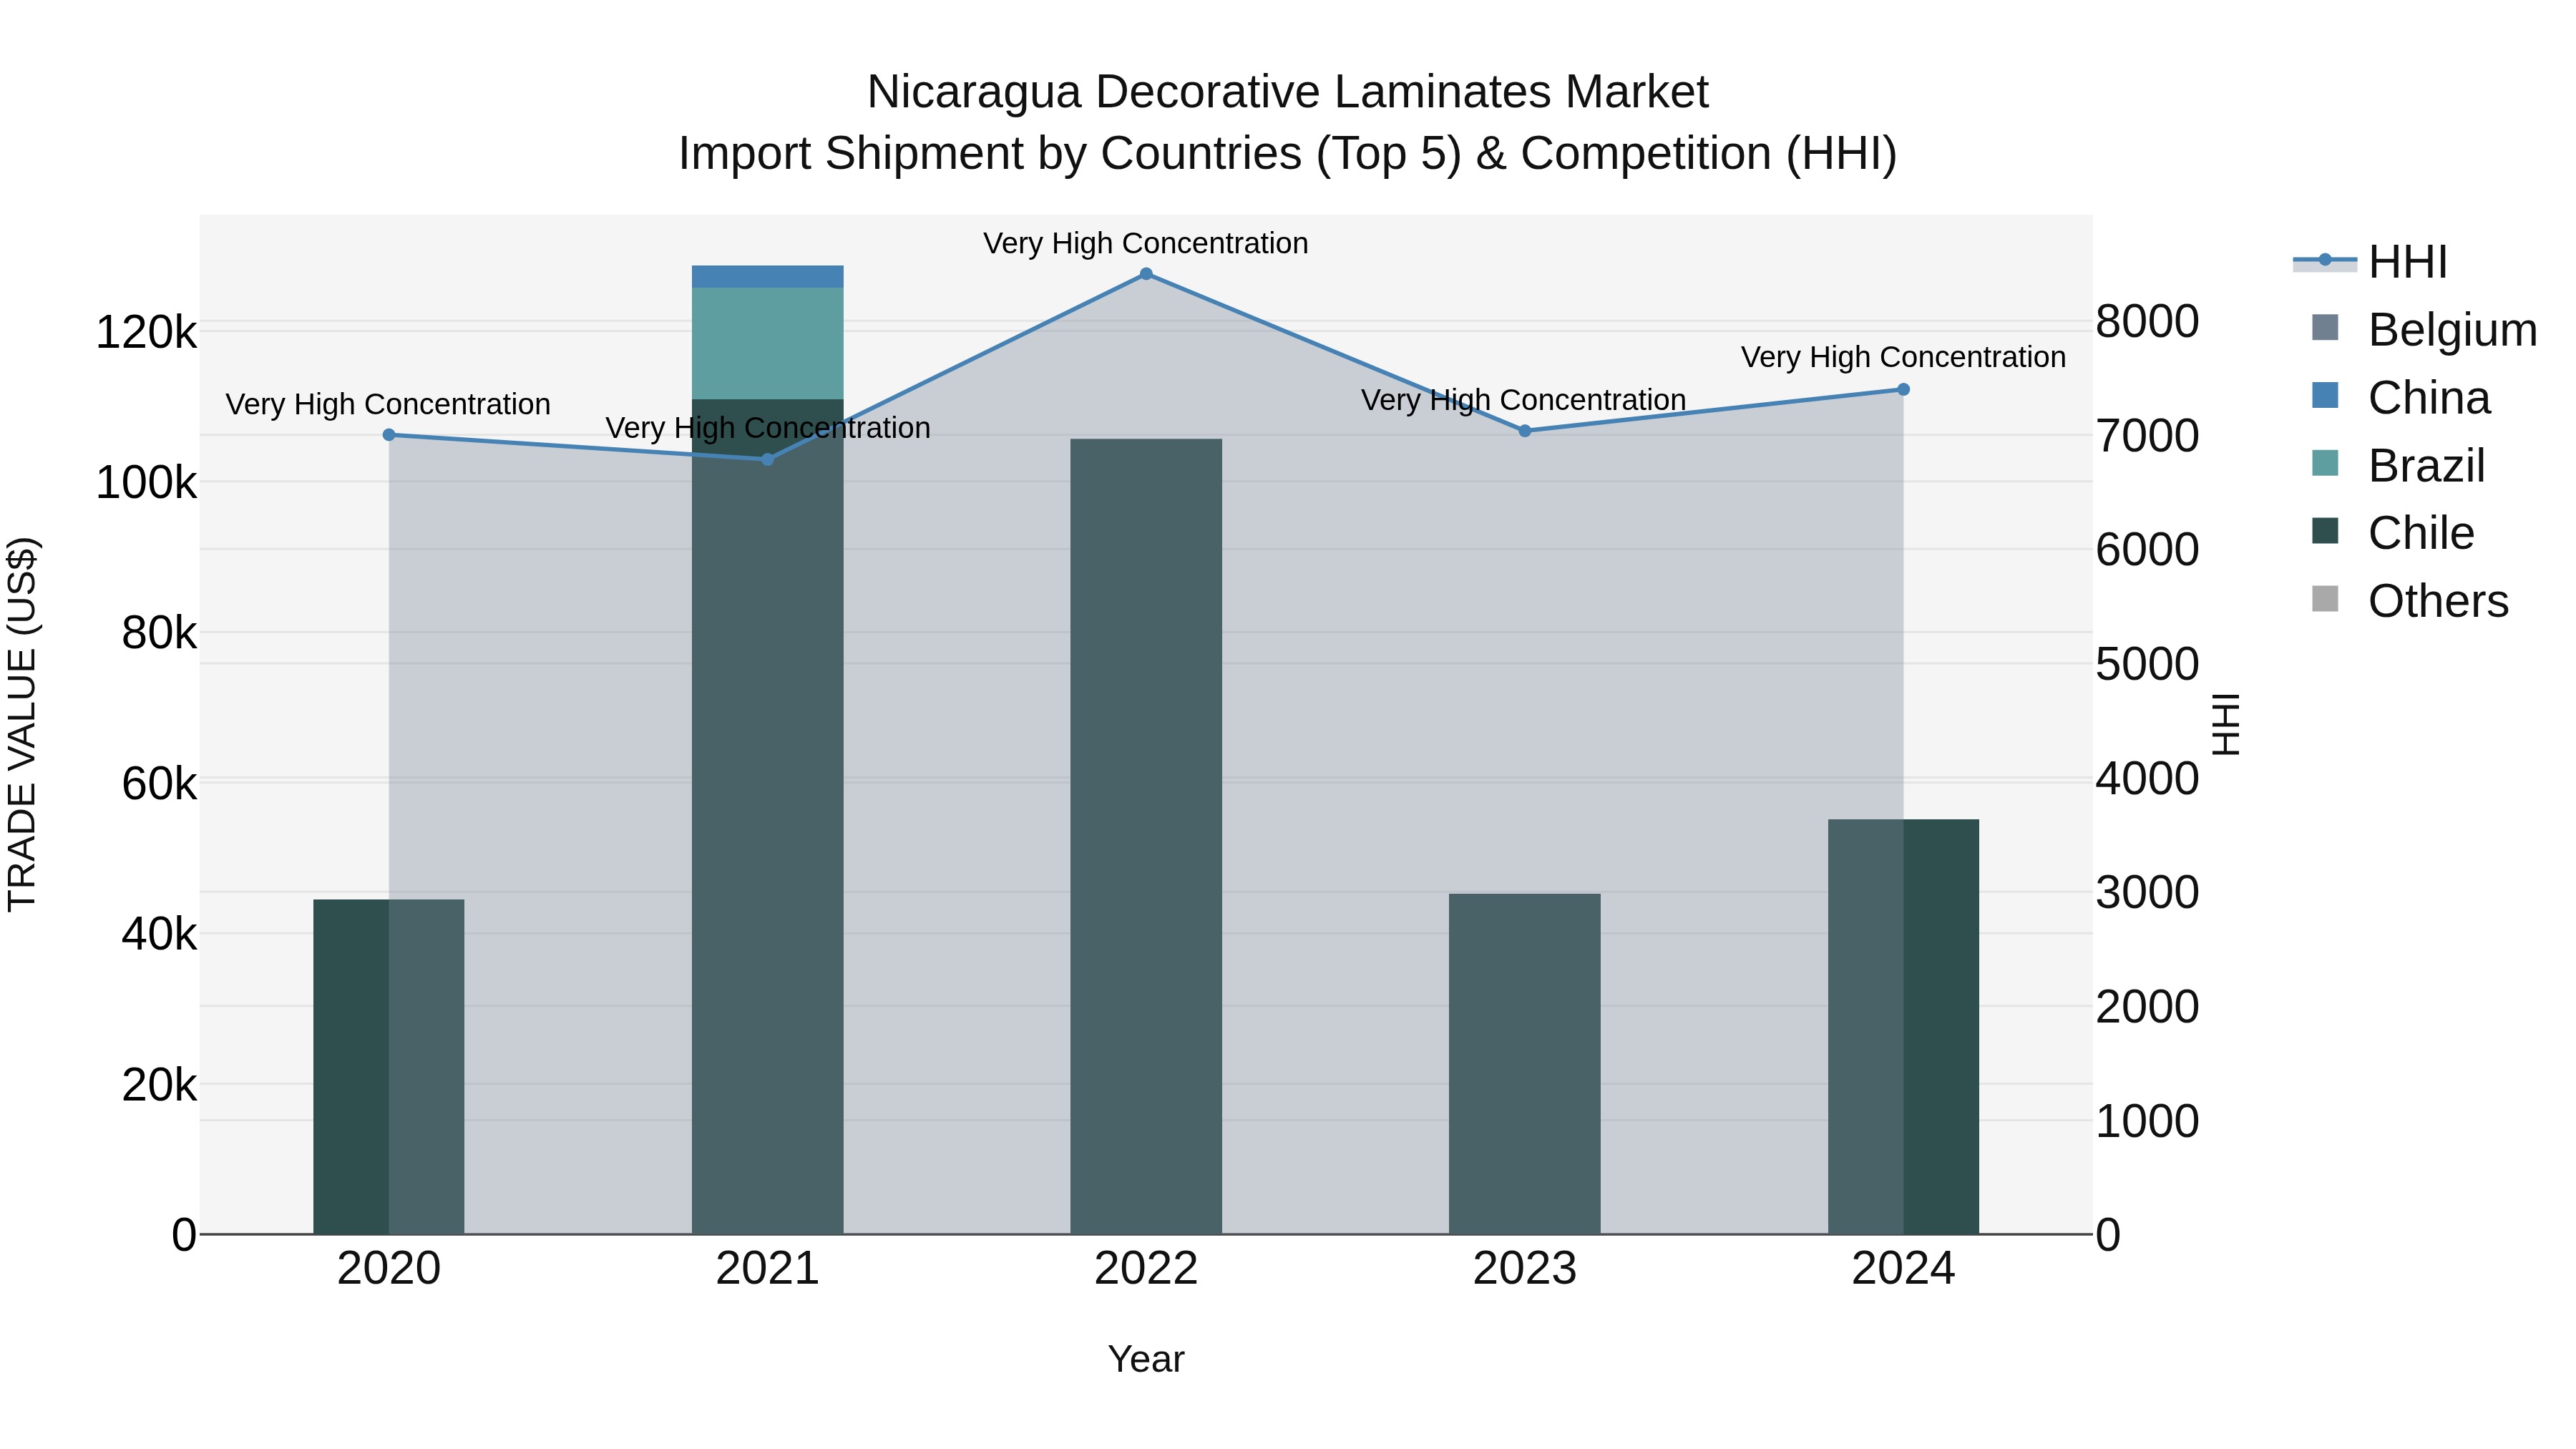Click the 4000 HHI axis tick
Screen dimensions: 2576x1449
pyautogui.click(x=2147, y=778)
